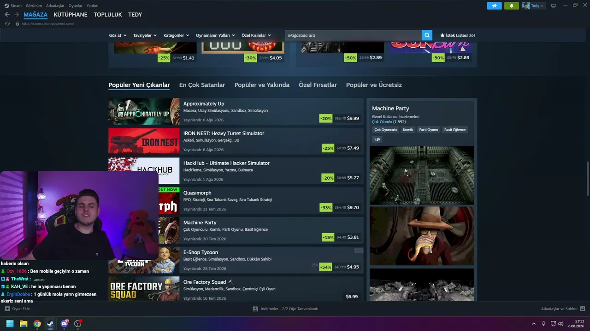Open the Görünüm menu
This screenshot has width=590, height=331.
34,6
